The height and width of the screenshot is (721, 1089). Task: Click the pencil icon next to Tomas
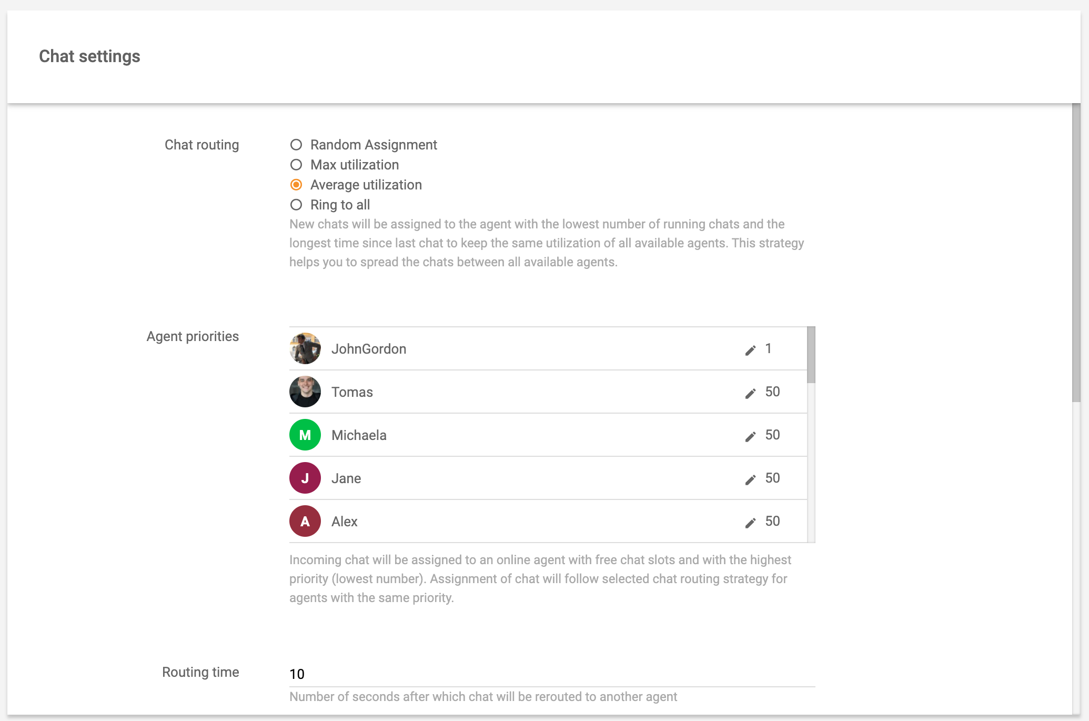750,393
